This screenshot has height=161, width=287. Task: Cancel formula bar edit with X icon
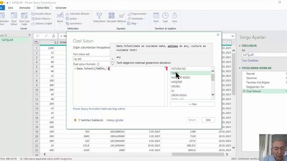coord(38,36)
